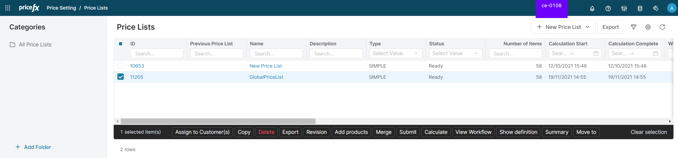Click the database icon in header
The image size is (678, 158).
[x=640, y=8]
